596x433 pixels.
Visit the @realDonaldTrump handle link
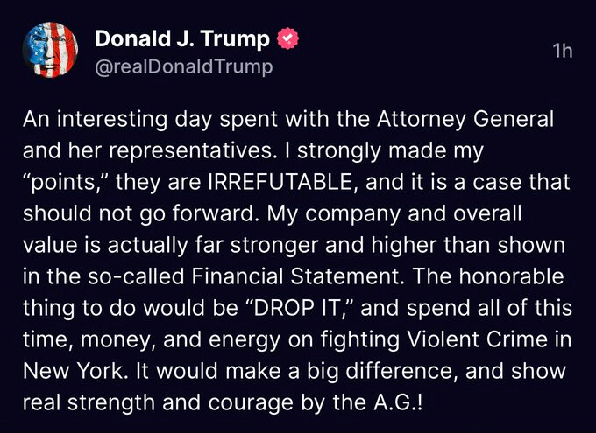(x=183, y=67)
